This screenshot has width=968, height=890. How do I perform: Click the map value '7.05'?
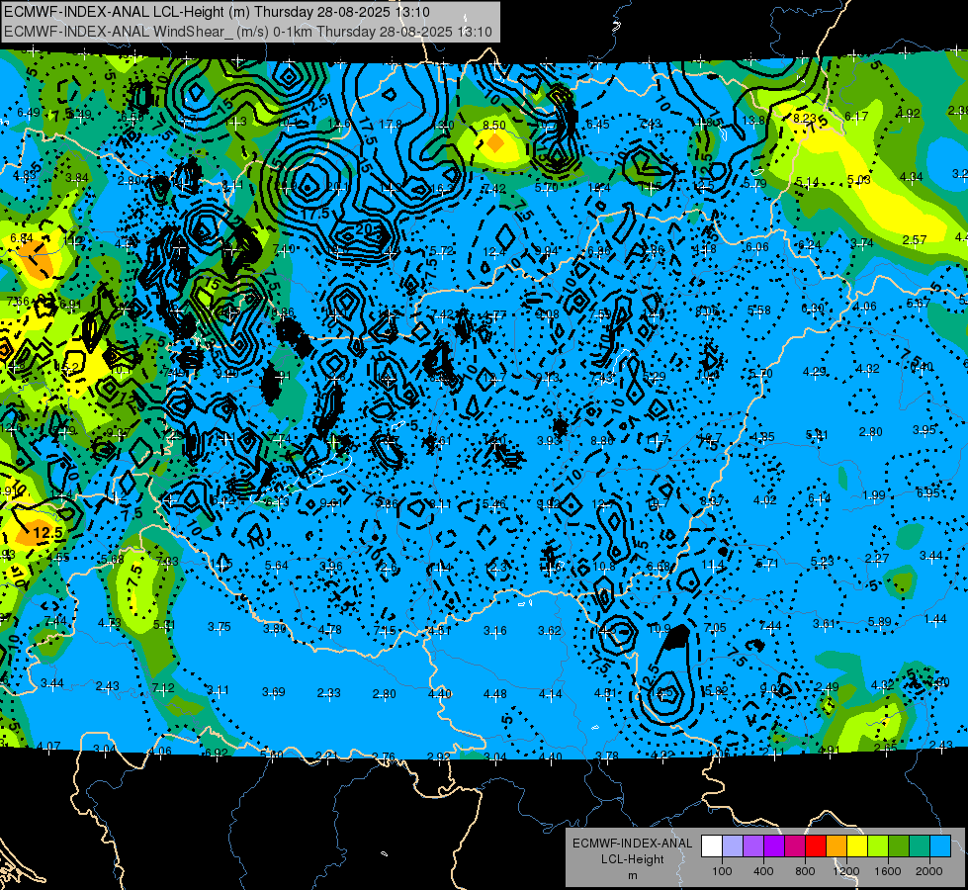click(715, 628)
